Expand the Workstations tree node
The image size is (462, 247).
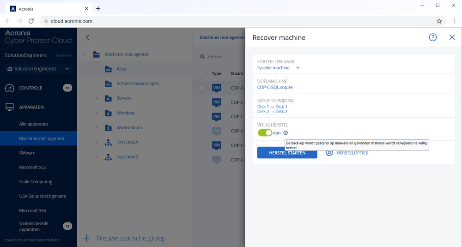tap(96, 128)
